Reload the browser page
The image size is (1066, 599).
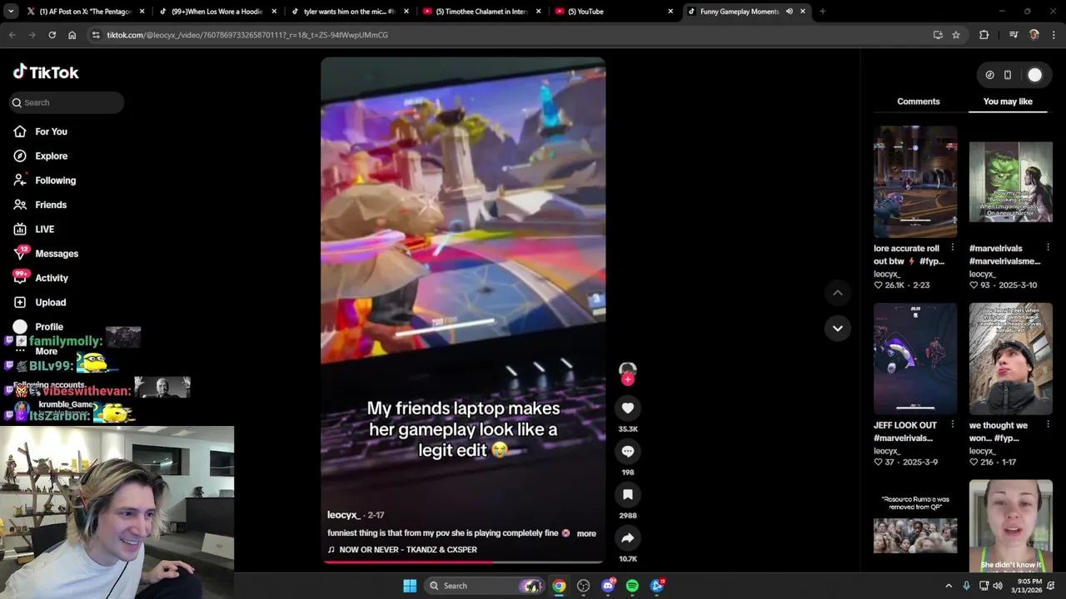coord(52,35)
